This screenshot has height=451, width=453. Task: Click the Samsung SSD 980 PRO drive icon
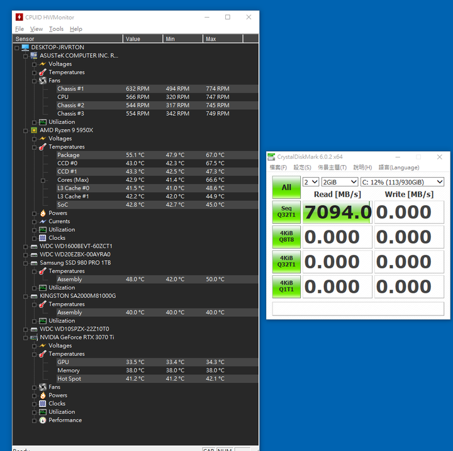pos(34,263)
